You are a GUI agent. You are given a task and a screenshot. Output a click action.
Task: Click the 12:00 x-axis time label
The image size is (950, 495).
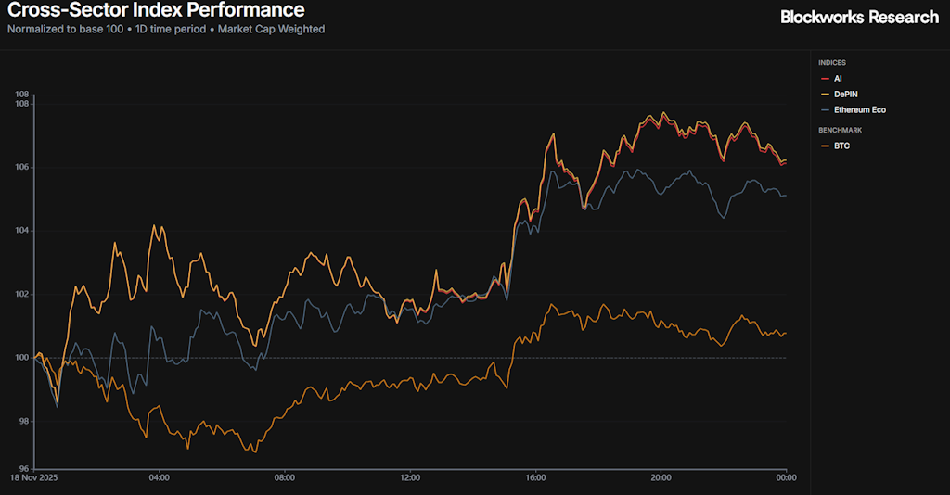[x=410, y=478]
